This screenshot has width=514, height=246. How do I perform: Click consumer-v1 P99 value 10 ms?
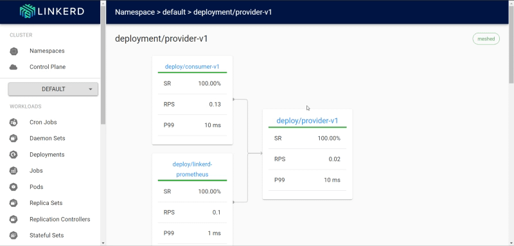point(213,125)
